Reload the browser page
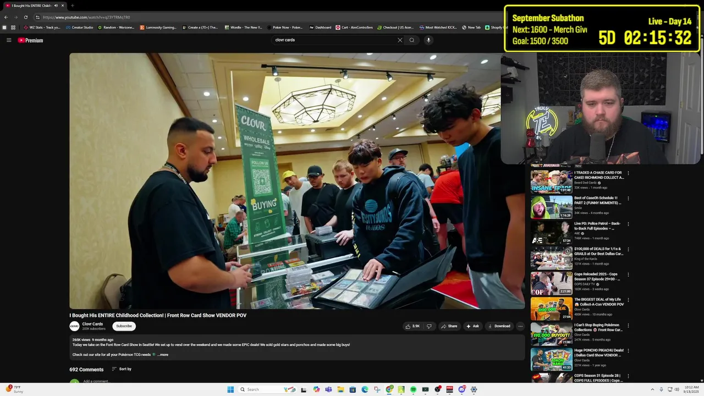Screen dimensions: 704x396 [x=25, y=17]
